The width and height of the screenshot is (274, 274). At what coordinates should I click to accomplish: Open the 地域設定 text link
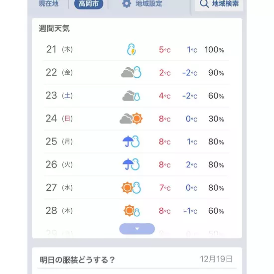149,3
